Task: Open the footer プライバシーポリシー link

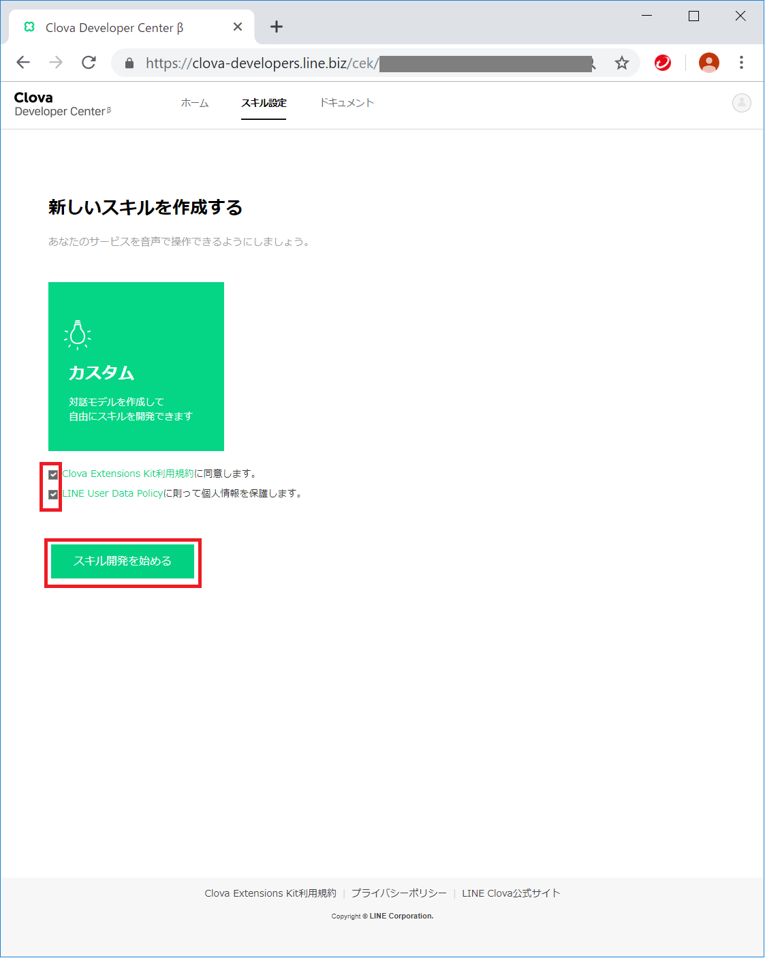Action: point(399,893)
